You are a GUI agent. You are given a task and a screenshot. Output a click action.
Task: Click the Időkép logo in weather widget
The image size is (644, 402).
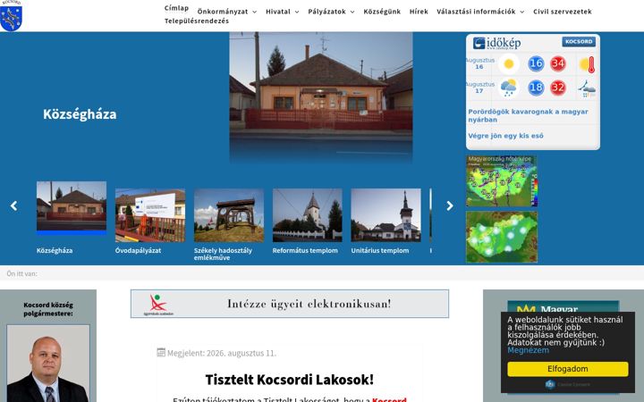(x=496, y=43)
